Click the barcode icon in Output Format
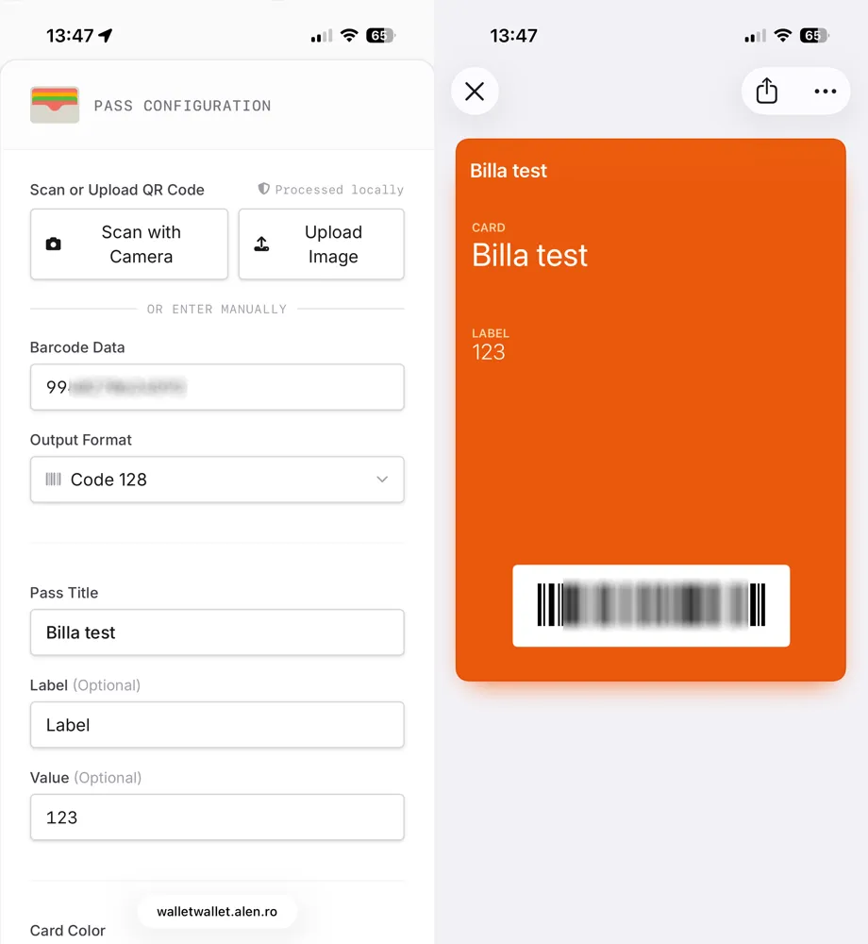The height and width of the screenshot is (944, 868). [x=54, y=480]
